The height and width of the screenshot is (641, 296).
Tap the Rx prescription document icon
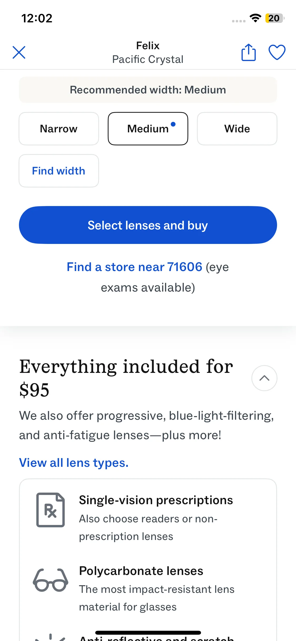tap(51, 510)
